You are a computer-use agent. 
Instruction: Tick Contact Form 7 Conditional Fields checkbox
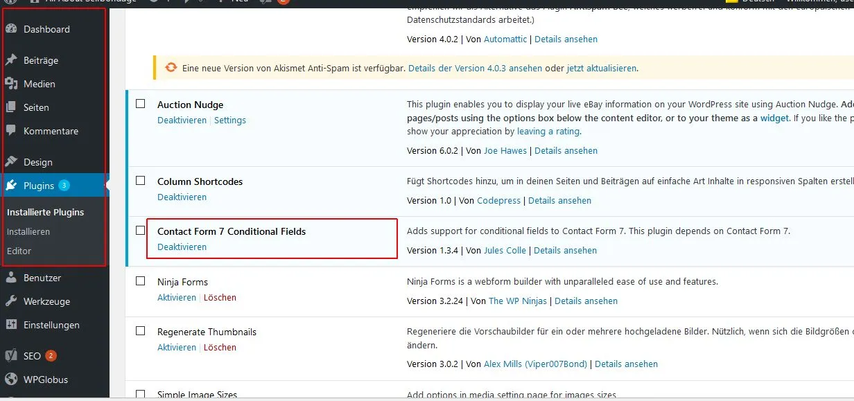(141, 230)
